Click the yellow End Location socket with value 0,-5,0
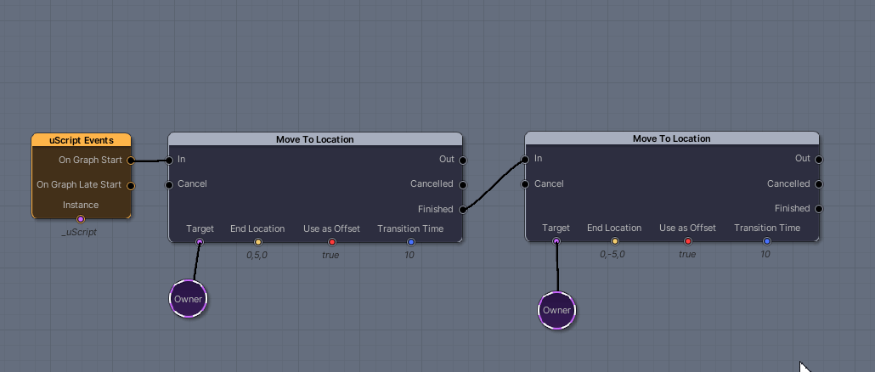 pos(615,241)
